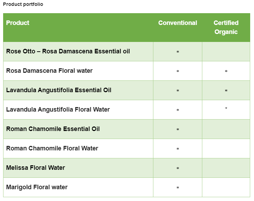Screen dimensions: 254x201
Task: Select the "Certified Organic" column header
Action: click(x=226, y=27)
